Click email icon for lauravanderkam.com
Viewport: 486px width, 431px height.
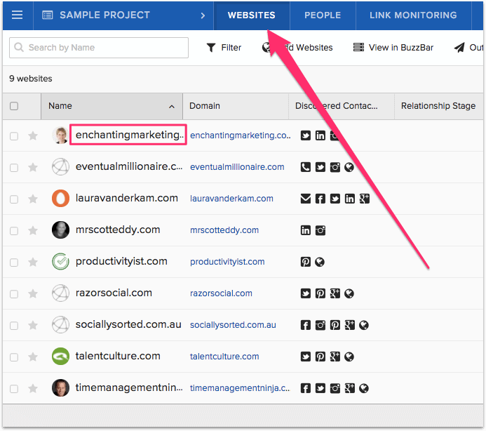click(306, 199)
